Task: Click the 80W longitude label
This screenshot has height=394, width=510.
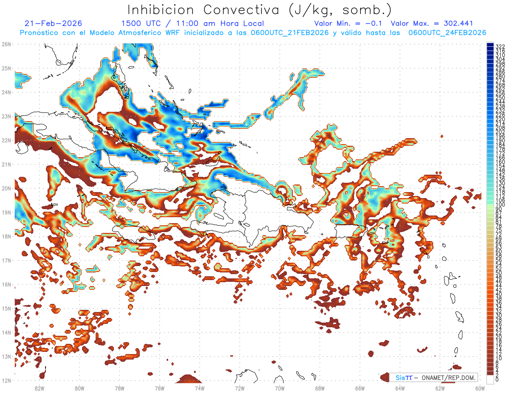Action: pyautogui.click(x=79, y=388)
